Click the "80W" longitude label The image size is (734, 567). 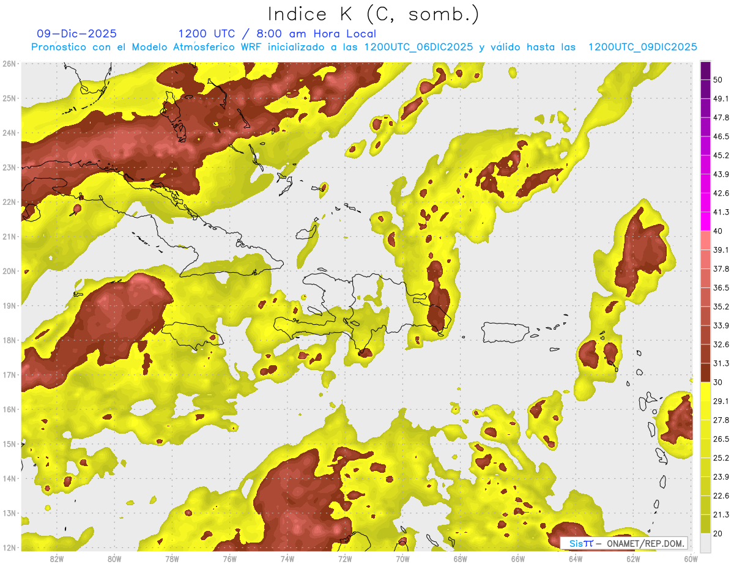tap(114, 558)
